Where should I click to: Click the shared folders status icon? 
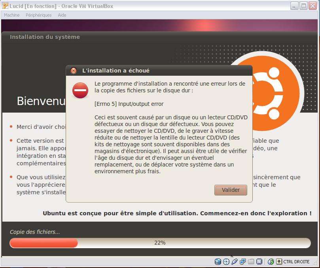click(251, 261)
